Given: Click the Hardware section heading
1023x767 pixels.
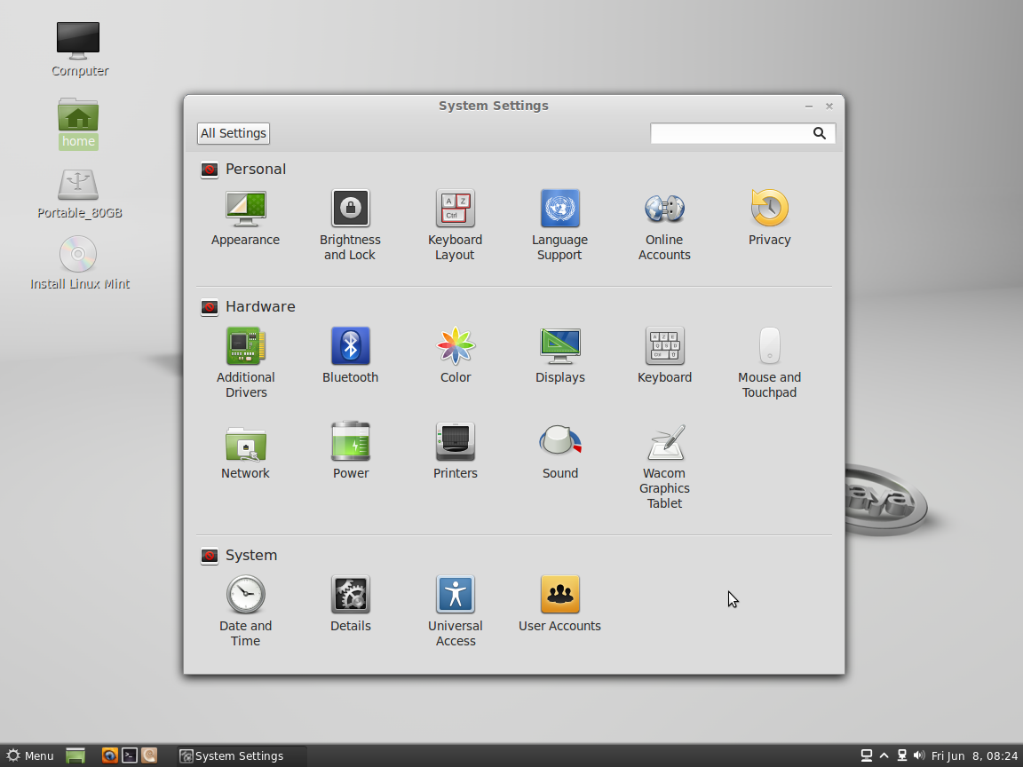Looking at the screenshot, I should click(260, 306).
